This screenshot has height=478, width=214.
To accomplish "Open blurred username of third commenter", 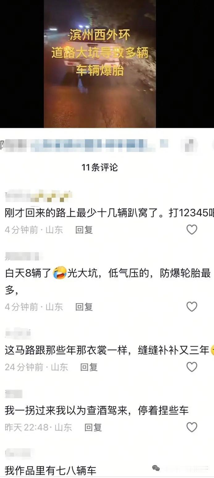I will point(18,333).
